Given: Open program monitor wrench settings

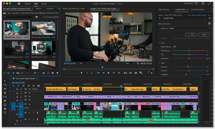Looking at the screenshot, I should point(138,63).
